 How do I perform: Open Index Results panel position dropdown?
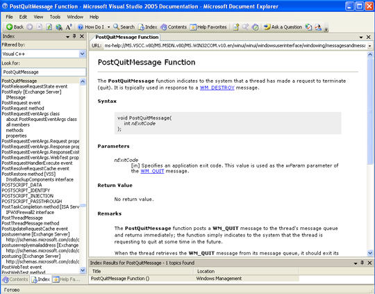[x=356, y=263]
